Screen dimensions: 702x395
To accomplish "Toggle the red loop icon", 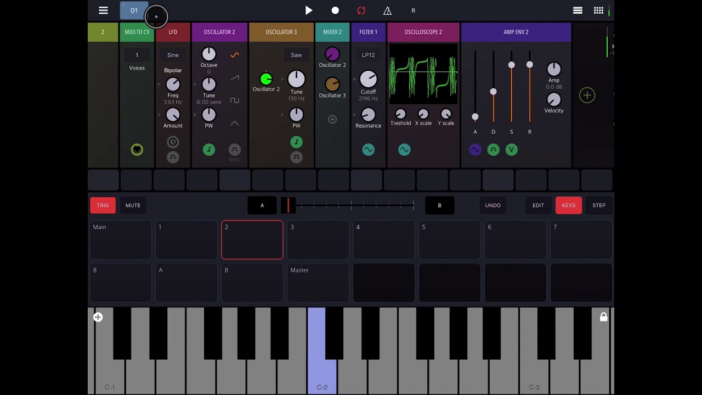I will click(361, 10).
